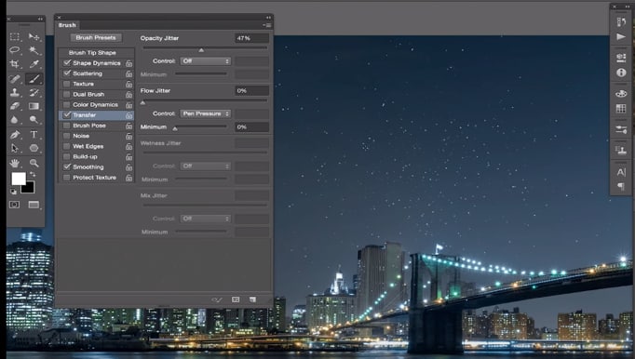Create new brush preset icon
This screenshot has width=635, height=359.
252,299
